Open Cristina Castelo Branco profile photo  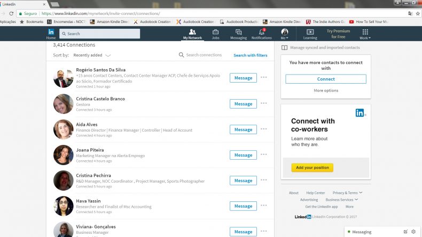click(x=63, y=104)
